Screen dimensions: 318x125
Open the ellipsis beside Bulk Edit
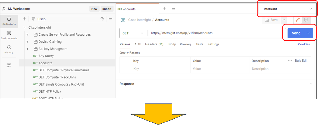[x=290, y=61]
